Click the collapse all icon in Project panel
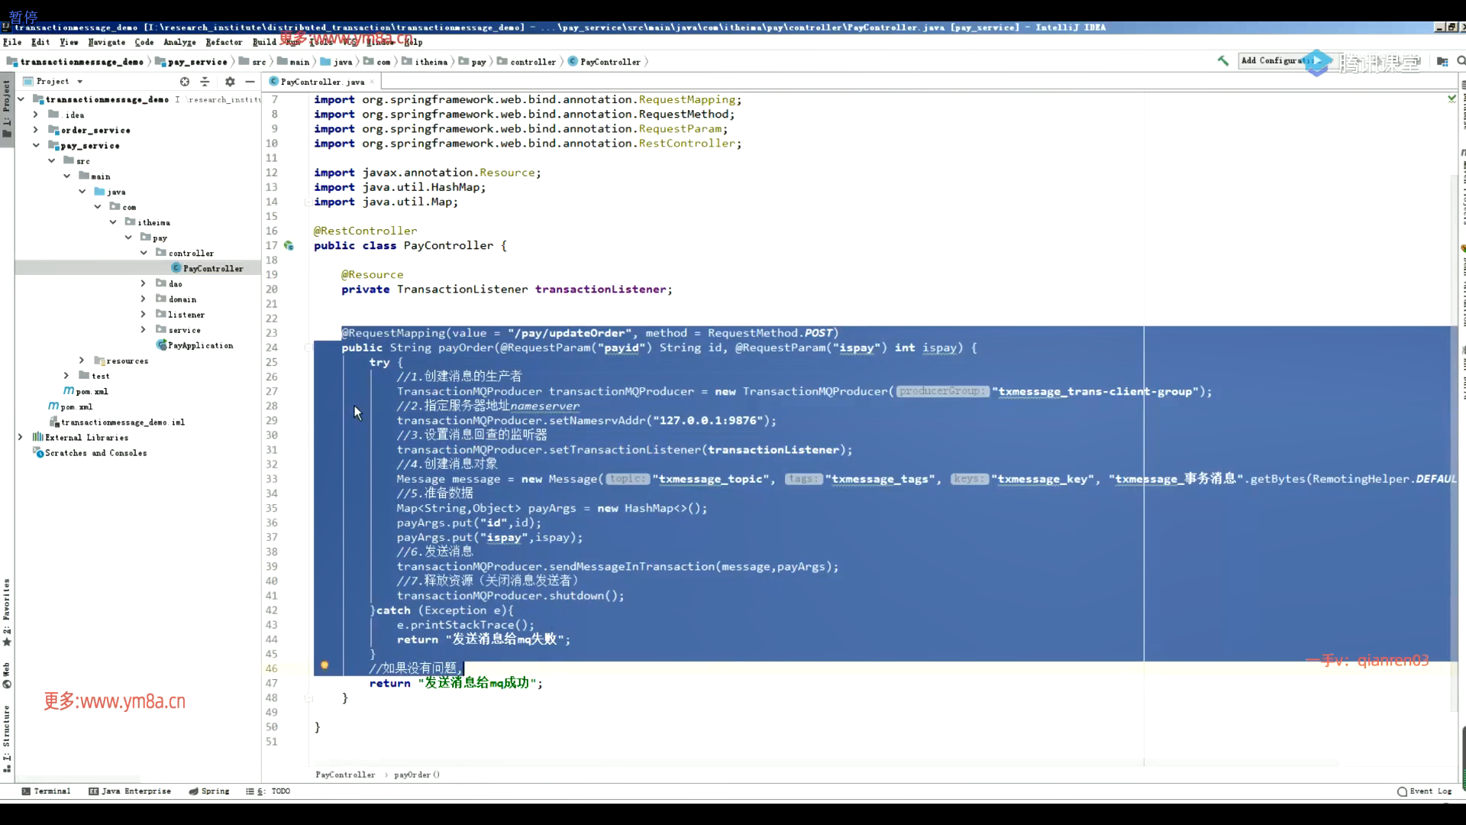 205,82
